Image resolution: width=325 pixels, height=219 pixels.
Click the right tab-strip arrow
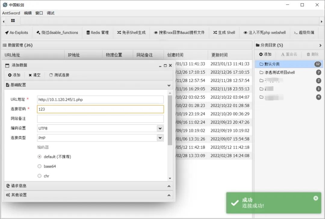321,21
